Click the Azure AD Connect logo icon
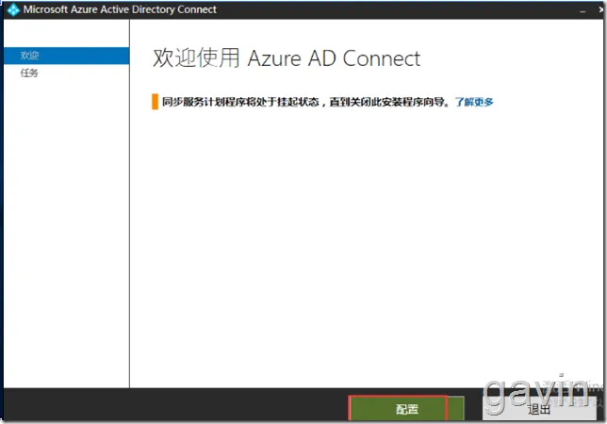 click(13, 9)
